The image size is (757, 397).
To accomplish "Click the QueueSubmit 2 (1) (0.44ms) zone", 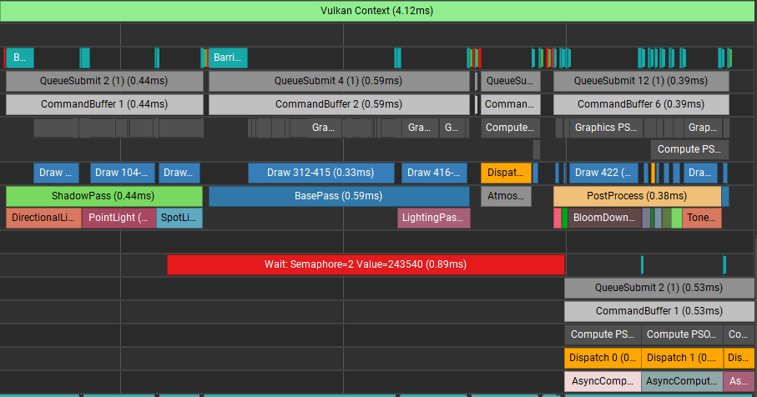I will (104, 81).
